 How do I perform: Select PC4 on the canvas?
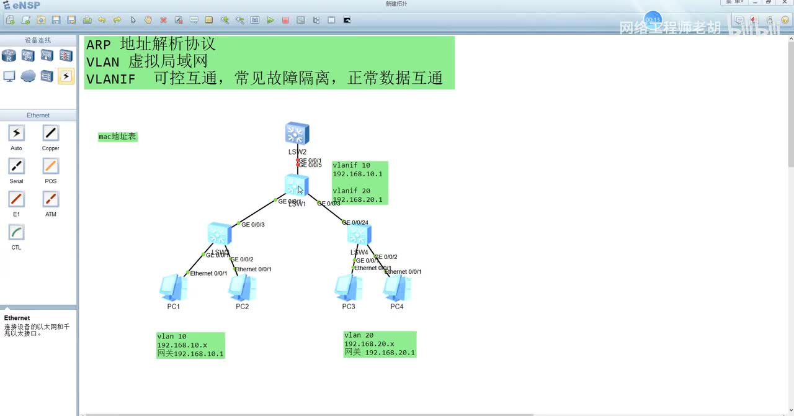click(x=397, y=287)
